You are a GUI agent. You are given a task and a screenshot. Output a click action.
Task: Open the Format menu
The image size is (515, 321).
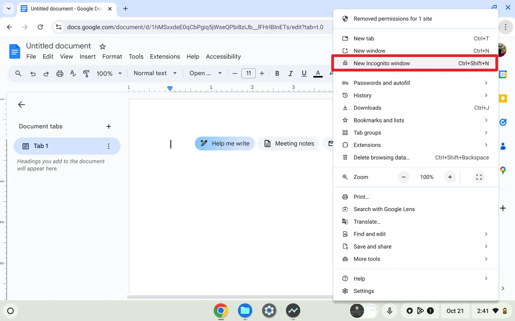(x=112, y=56)
